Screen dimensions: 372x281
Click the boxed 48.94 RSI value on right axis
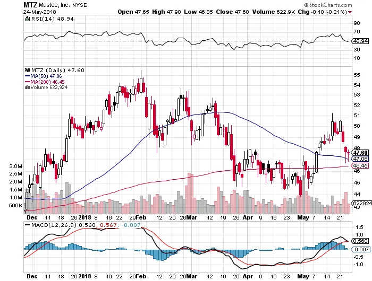pyautogui.click(x=361, y=41)
